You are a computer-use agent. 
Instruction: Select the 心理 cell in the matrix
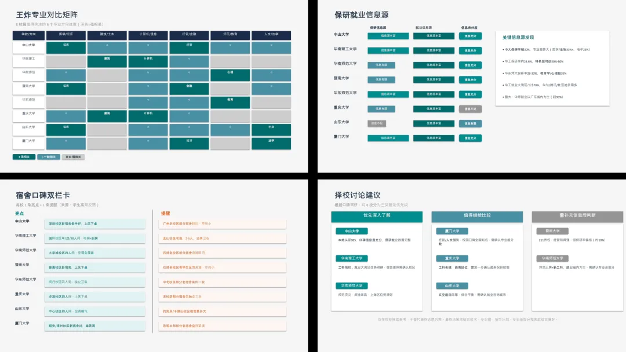click(x=230, y=75)
